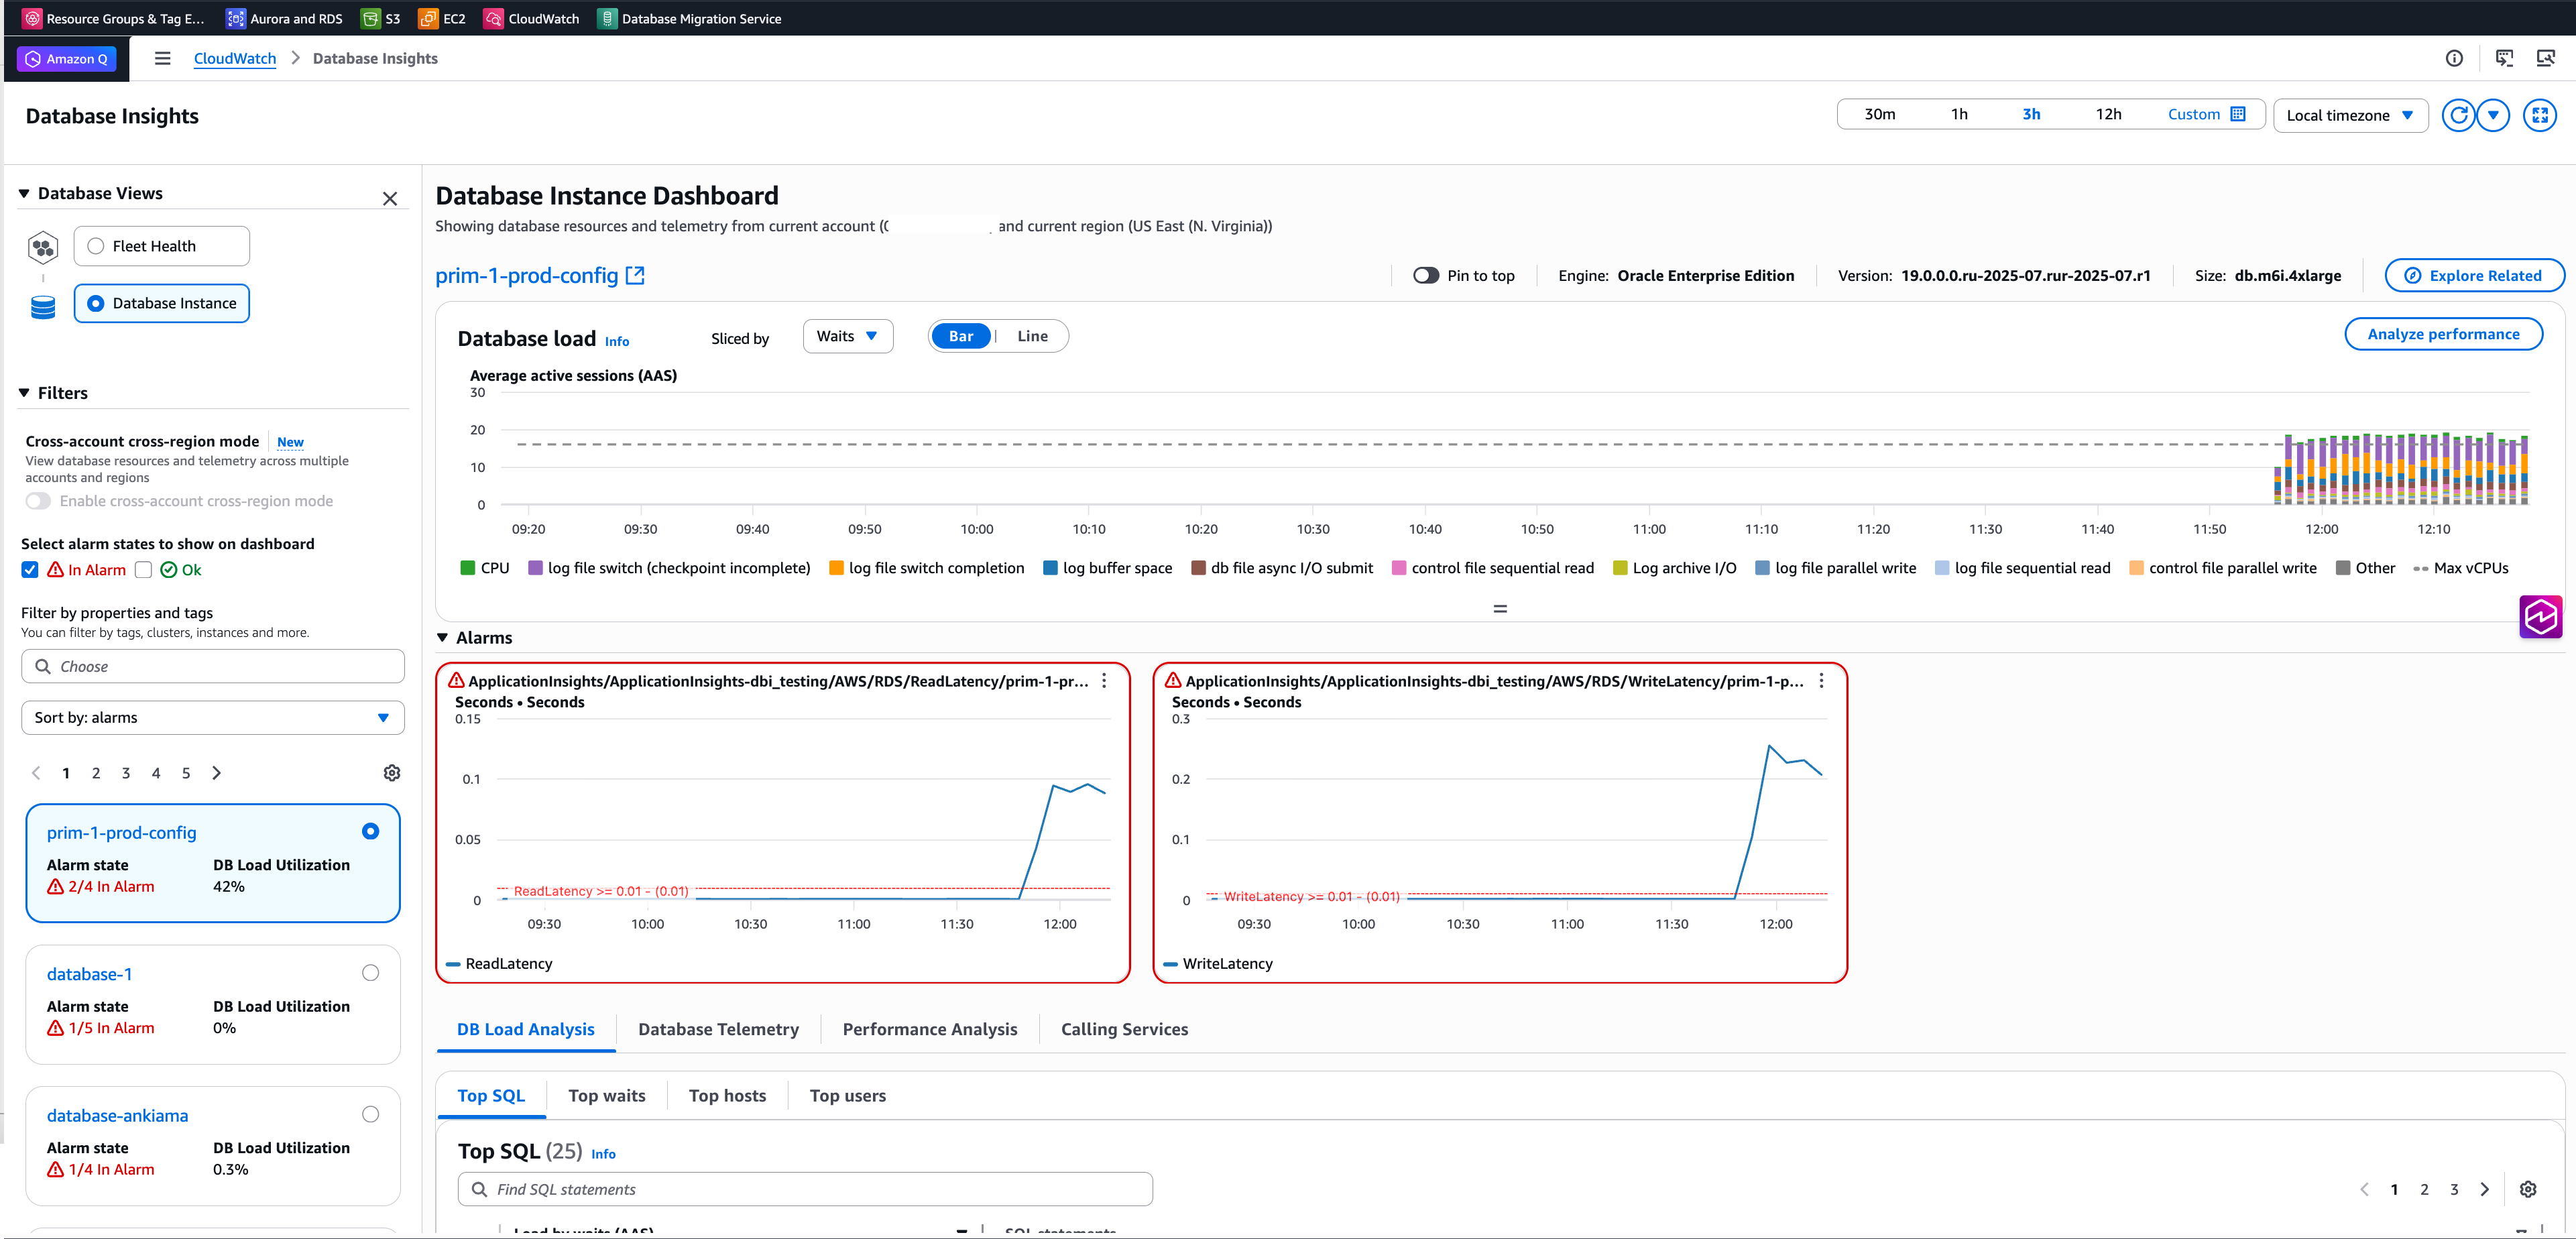
Task: Click Filter by properties Choose field
Action: 213,666
